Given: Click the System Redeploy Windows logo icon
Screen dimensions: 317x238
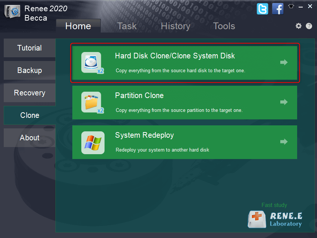Looking at the screenshot, I should click(93, 143).
